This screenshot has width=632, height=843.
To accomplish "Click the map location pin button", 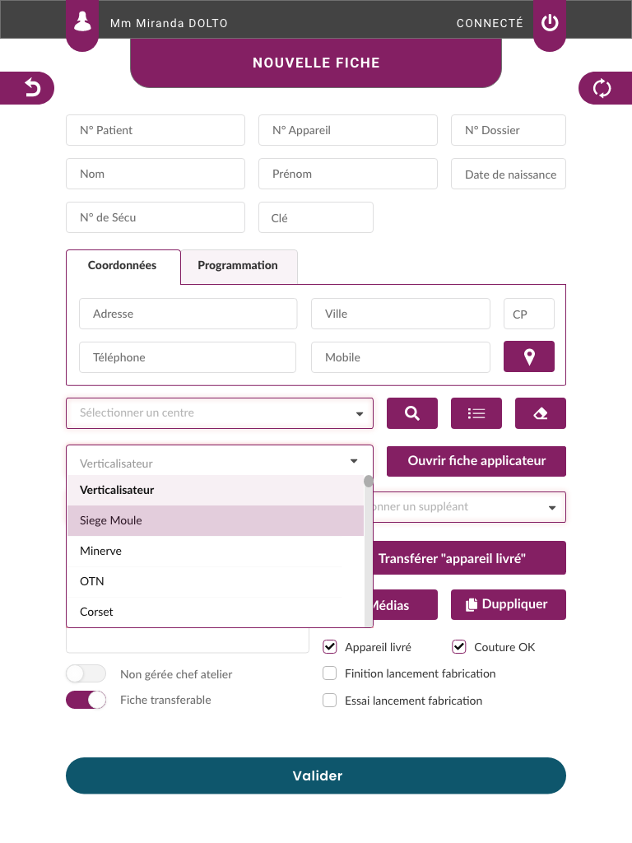I will (529, 356).
